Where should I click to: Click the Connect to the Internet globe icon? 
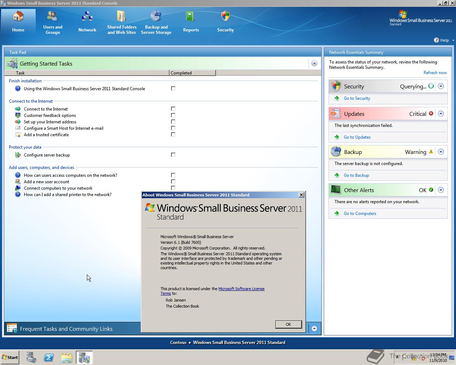pyautogui.click(x=18, y=109)
